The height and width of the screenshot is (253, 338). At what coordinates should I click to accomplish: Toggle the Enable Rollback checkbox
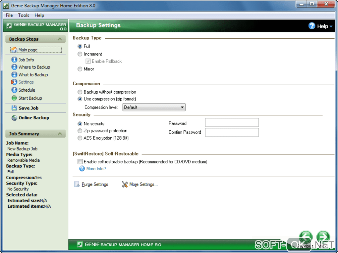(x=88, y=61)
